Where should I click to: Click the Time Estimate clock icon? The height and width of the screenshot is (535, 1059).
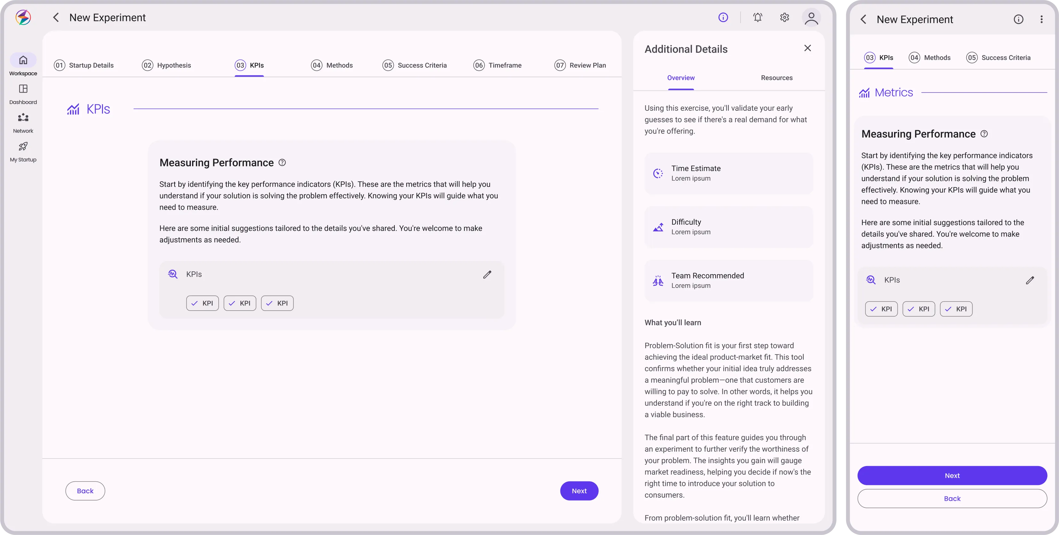658,173
